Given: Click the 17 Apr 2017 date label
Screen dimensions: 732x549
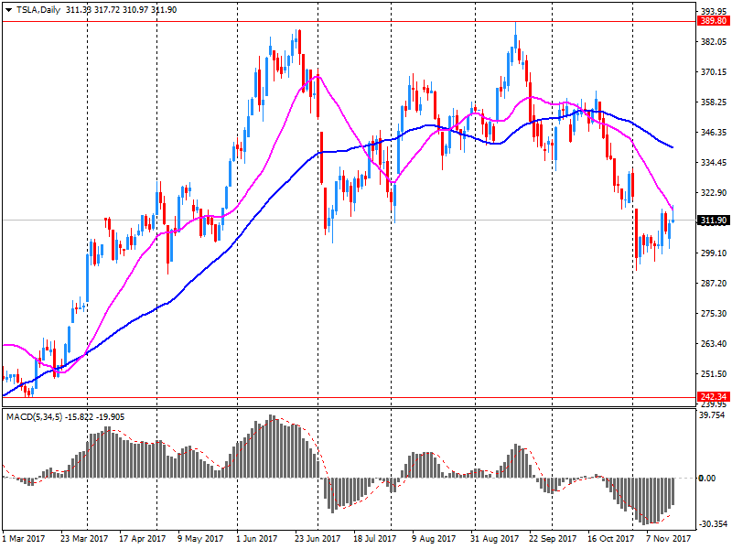Looking at the screenshot, I should [143, 539].
